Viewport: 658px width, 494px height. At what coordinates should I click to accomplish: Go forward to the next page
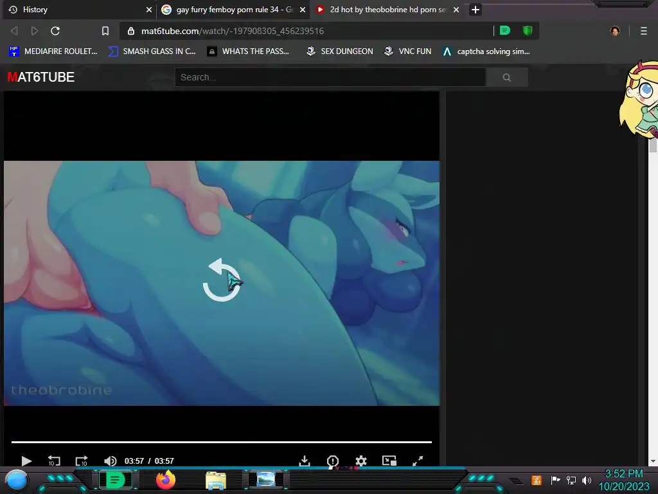(x=35, y=31)
